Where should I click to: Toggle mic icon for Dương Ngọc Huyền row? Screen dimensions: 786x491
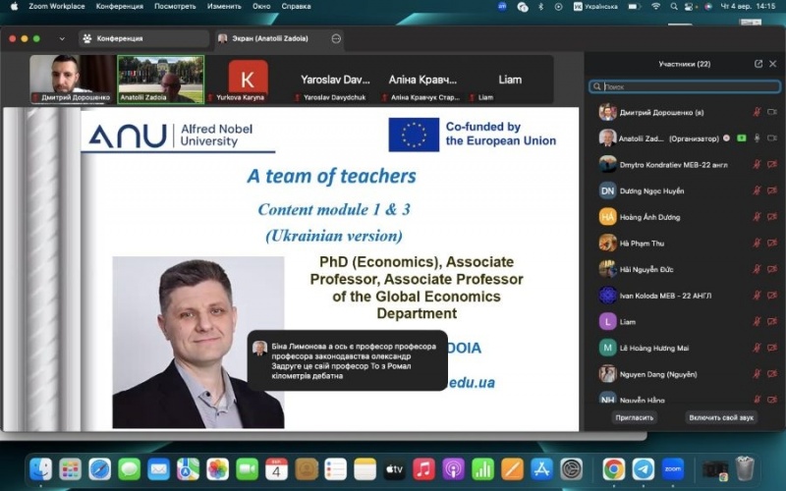click(x=757, y=191)
